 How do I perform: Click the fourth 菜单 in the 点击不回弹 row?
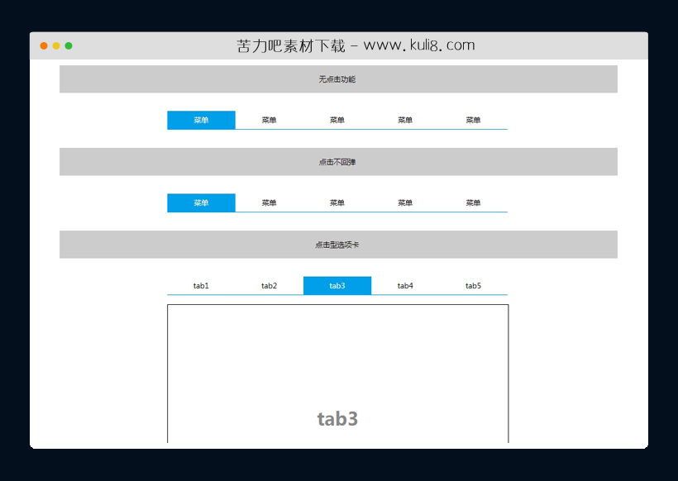point(405,202)
